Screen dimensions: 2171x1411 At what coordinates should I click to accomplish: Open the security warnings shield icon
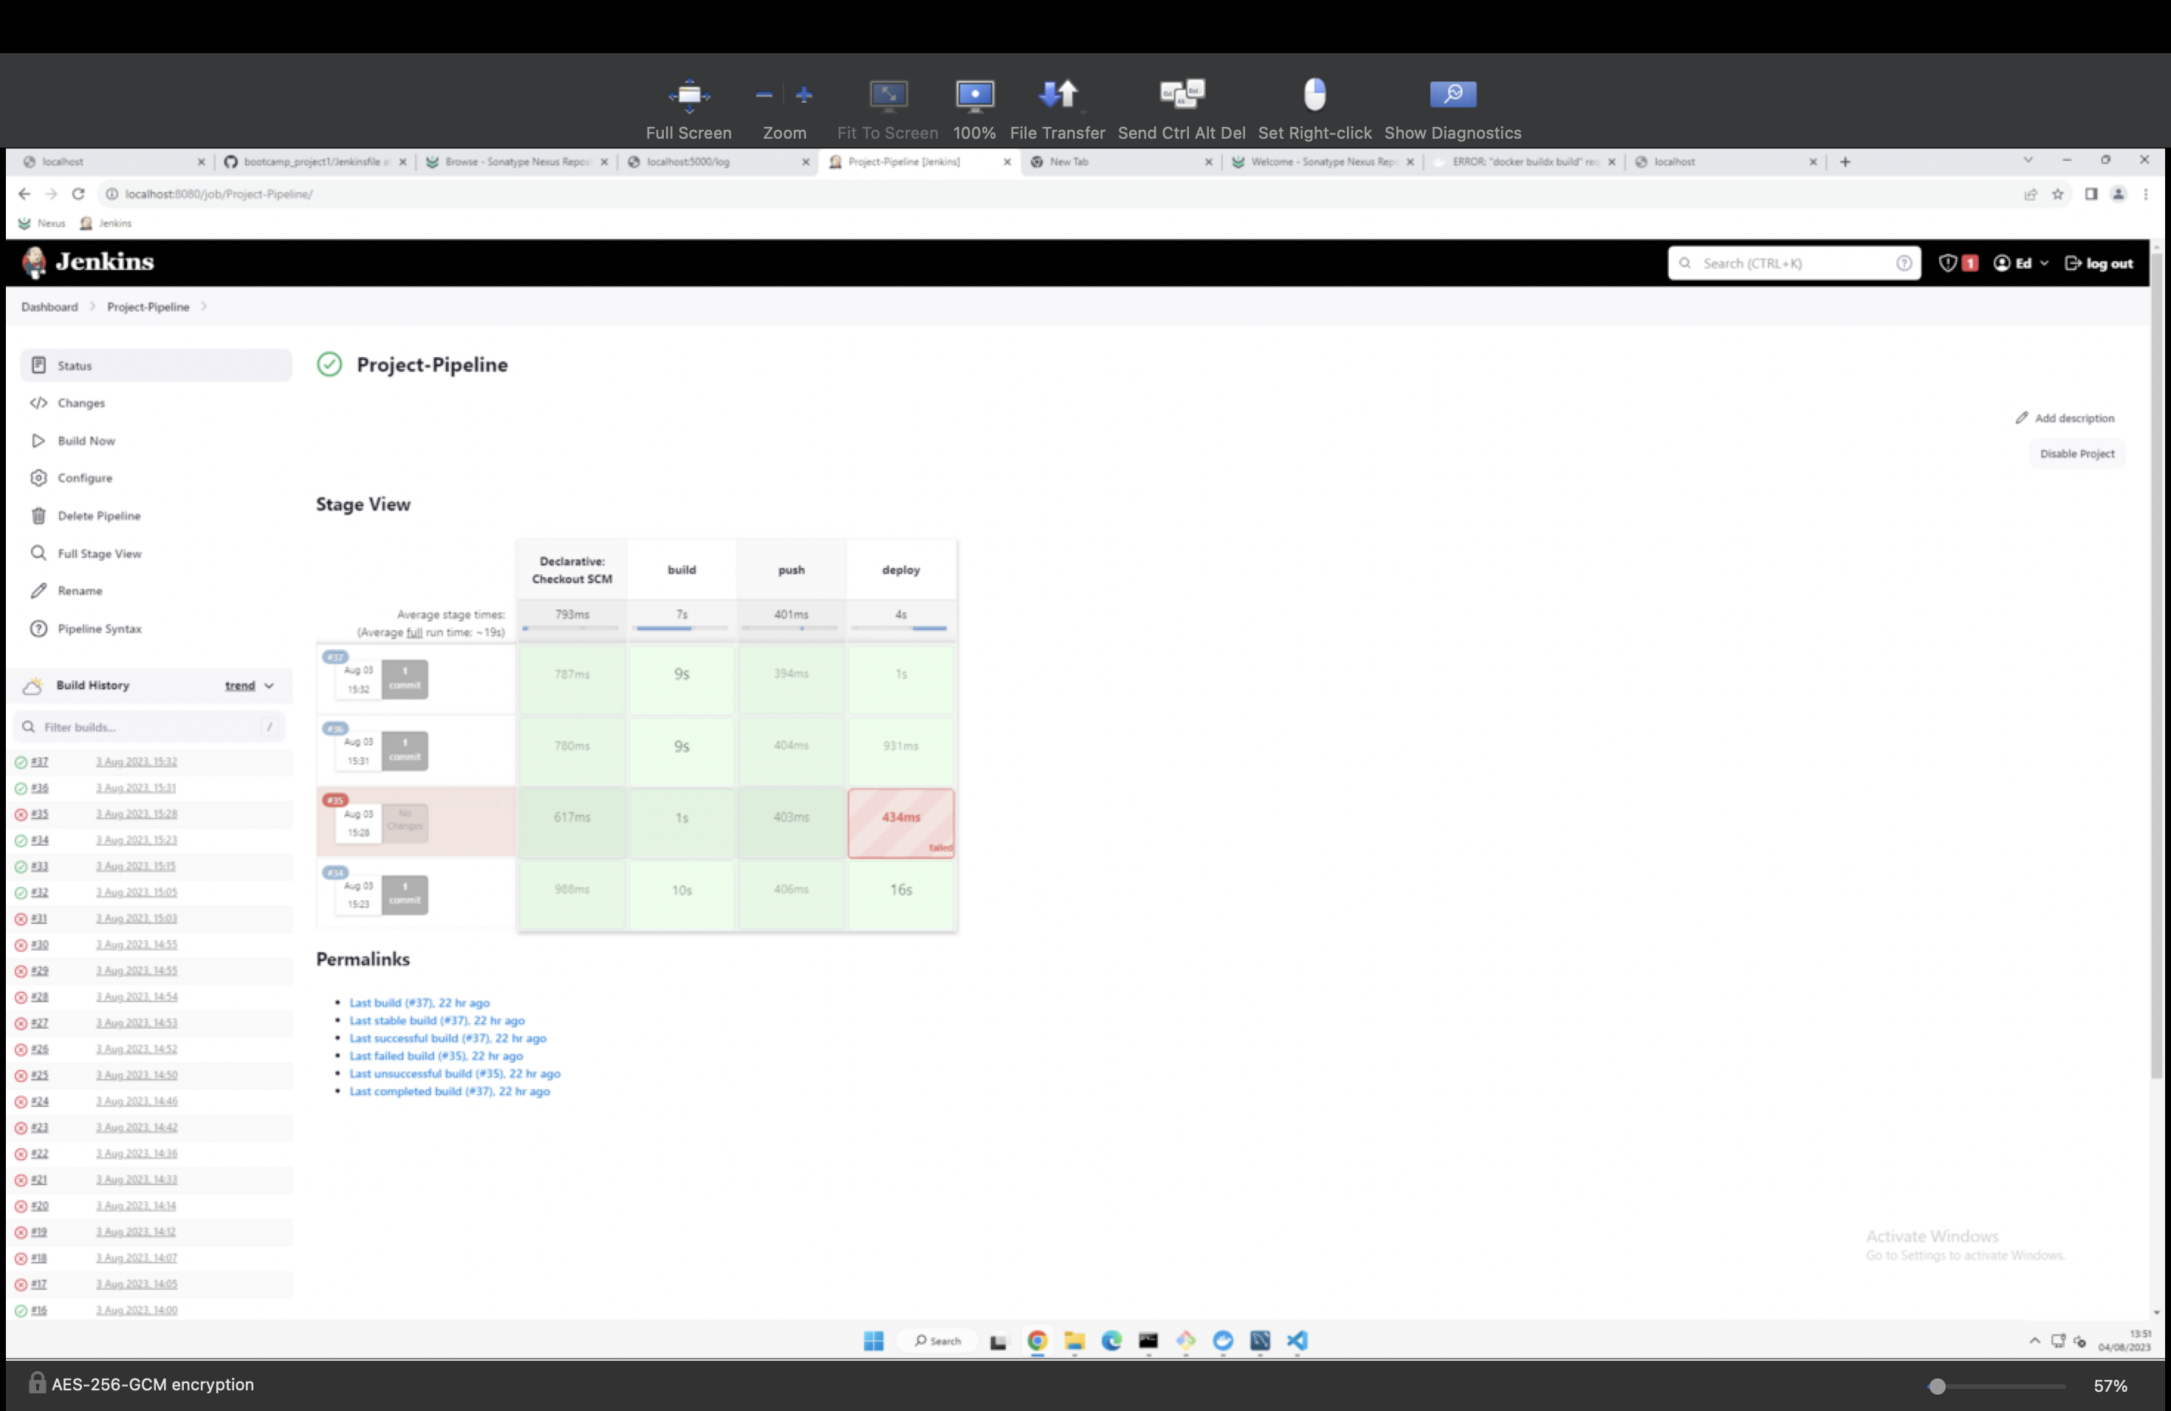[x=1949, y=263]
